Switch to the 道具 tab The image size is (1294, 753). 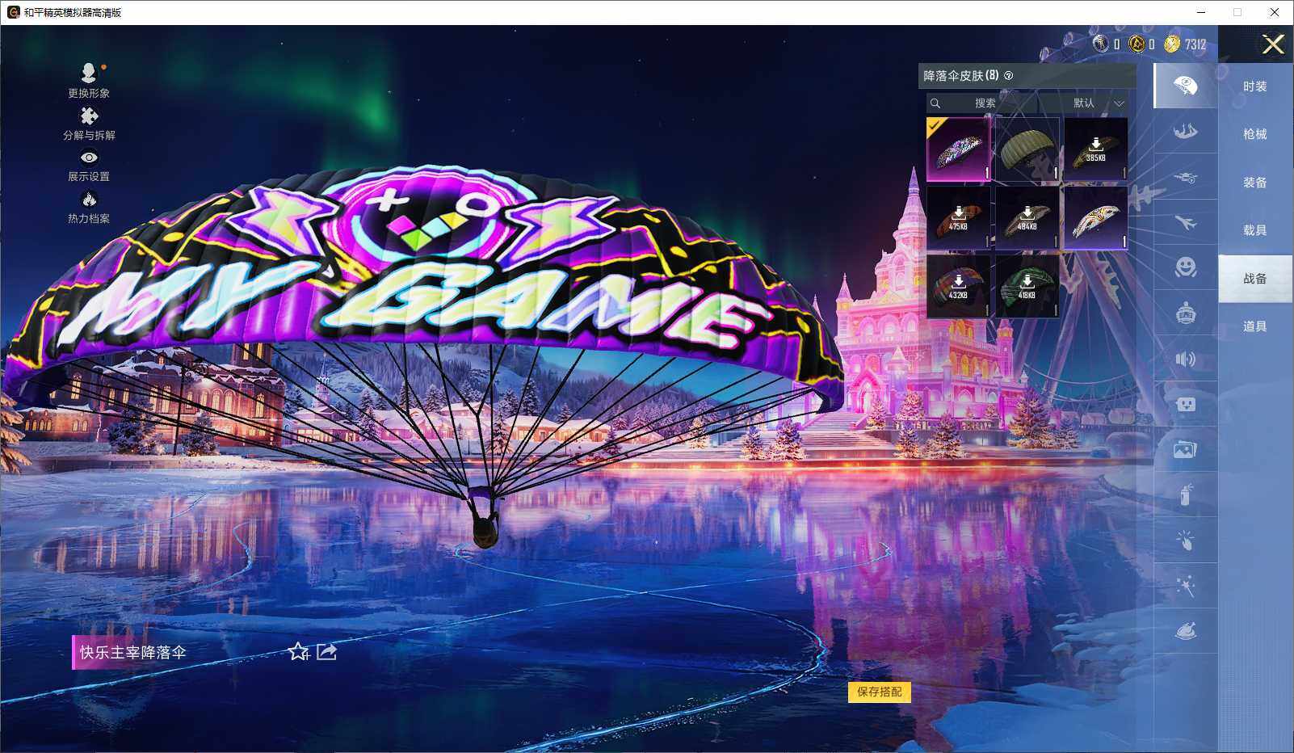pyautogui.click(x=1255, y=326)
